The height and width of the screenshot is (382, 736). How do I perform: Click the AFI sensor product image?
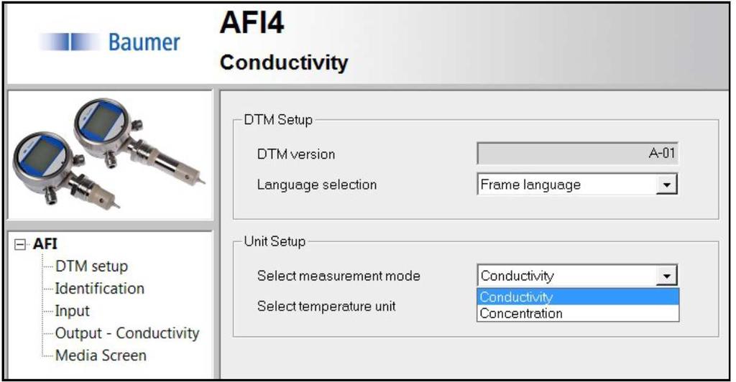[x=109, y=154]
